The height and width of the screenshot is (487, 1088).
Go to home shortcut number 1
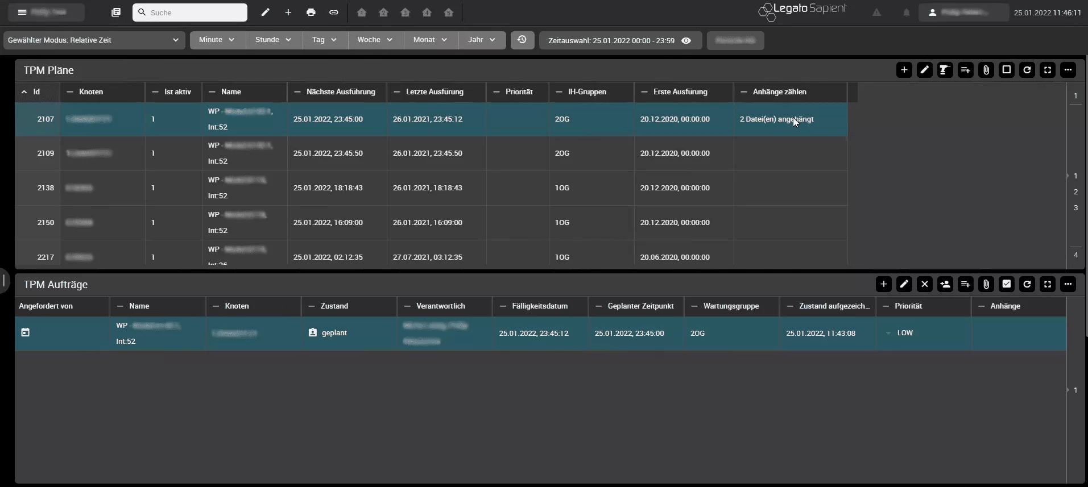362,12
